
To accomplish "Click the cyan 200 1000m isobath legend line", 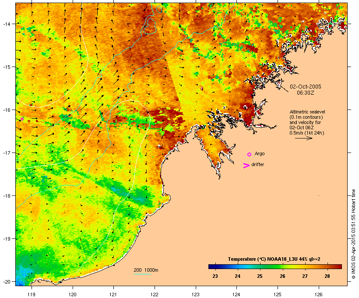I will pos(142,274).
